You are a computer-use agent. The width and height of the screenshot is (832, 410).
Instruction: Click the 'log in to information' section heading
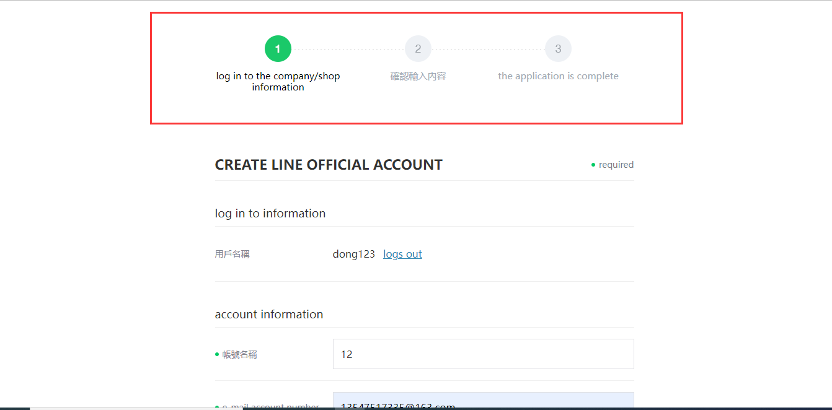[270, 213]
